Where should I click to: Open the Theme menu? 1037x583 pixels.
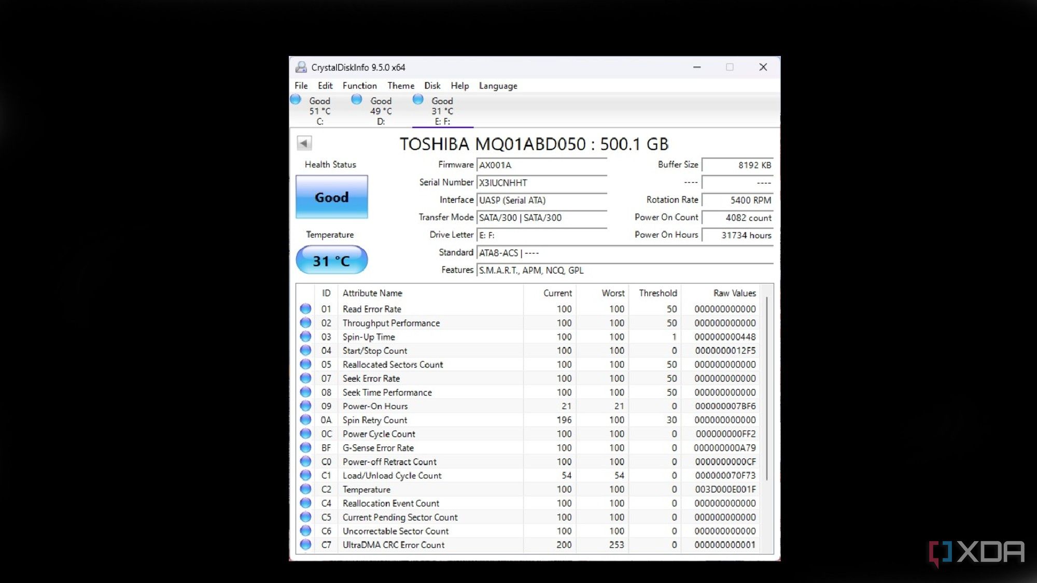[x=401, y=86]
